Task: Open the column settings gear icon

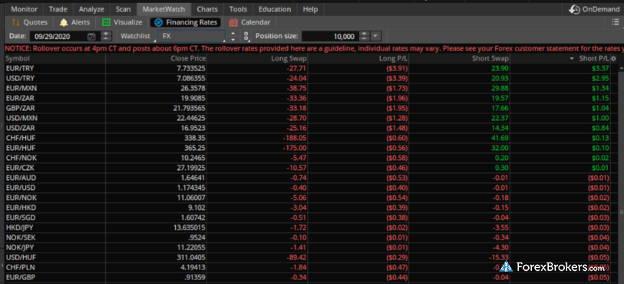Action: click(x=613, y=58)
